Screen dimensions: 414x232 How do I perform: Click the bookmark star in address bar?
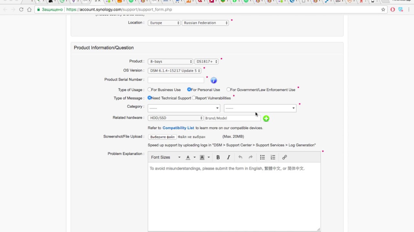[x=383, y=10]
